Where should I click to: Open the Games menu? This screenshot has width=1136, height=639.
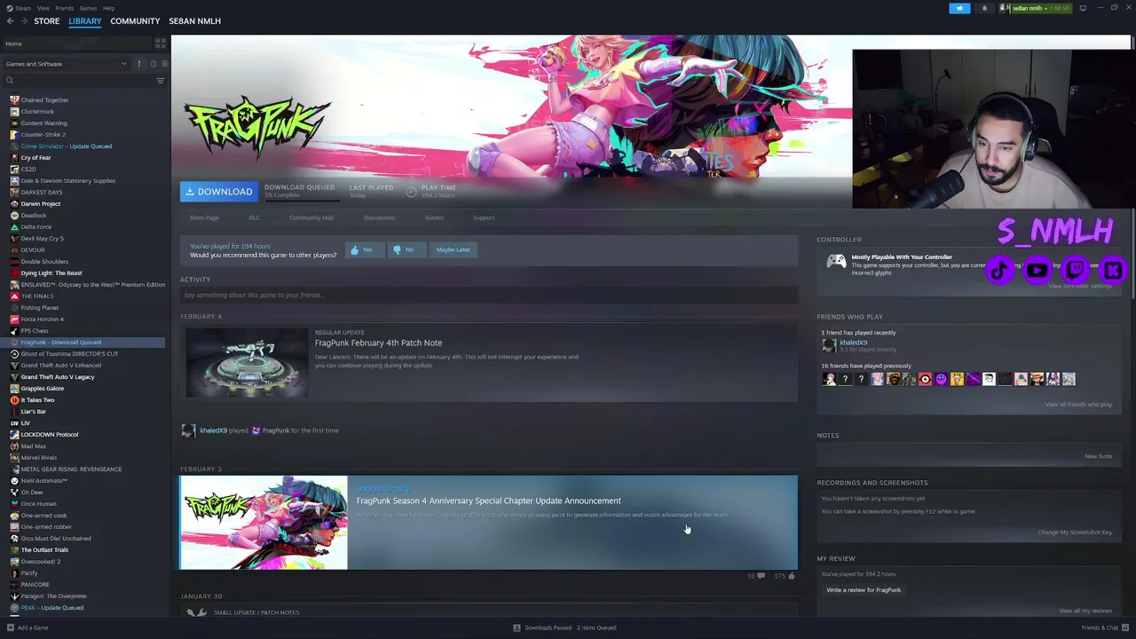coord(88,8)
